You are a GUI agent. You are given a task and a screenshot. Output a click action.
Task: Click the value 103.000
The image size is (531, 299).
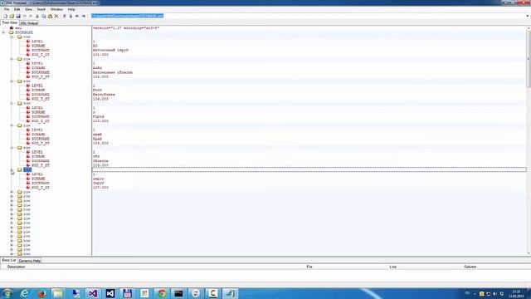(x=100, y=121)
